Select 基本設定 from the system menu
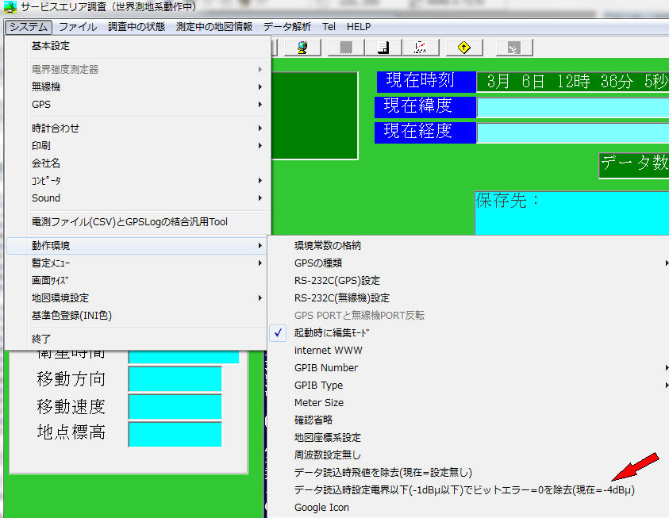Viewport: 669px width, 518px height. pyautogui.click(x=51, y=47)
